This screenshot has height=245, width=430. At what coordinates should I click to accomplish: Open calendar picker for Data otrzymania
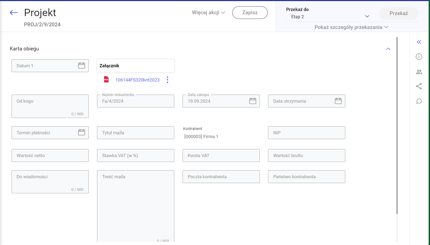coord(338,101)
